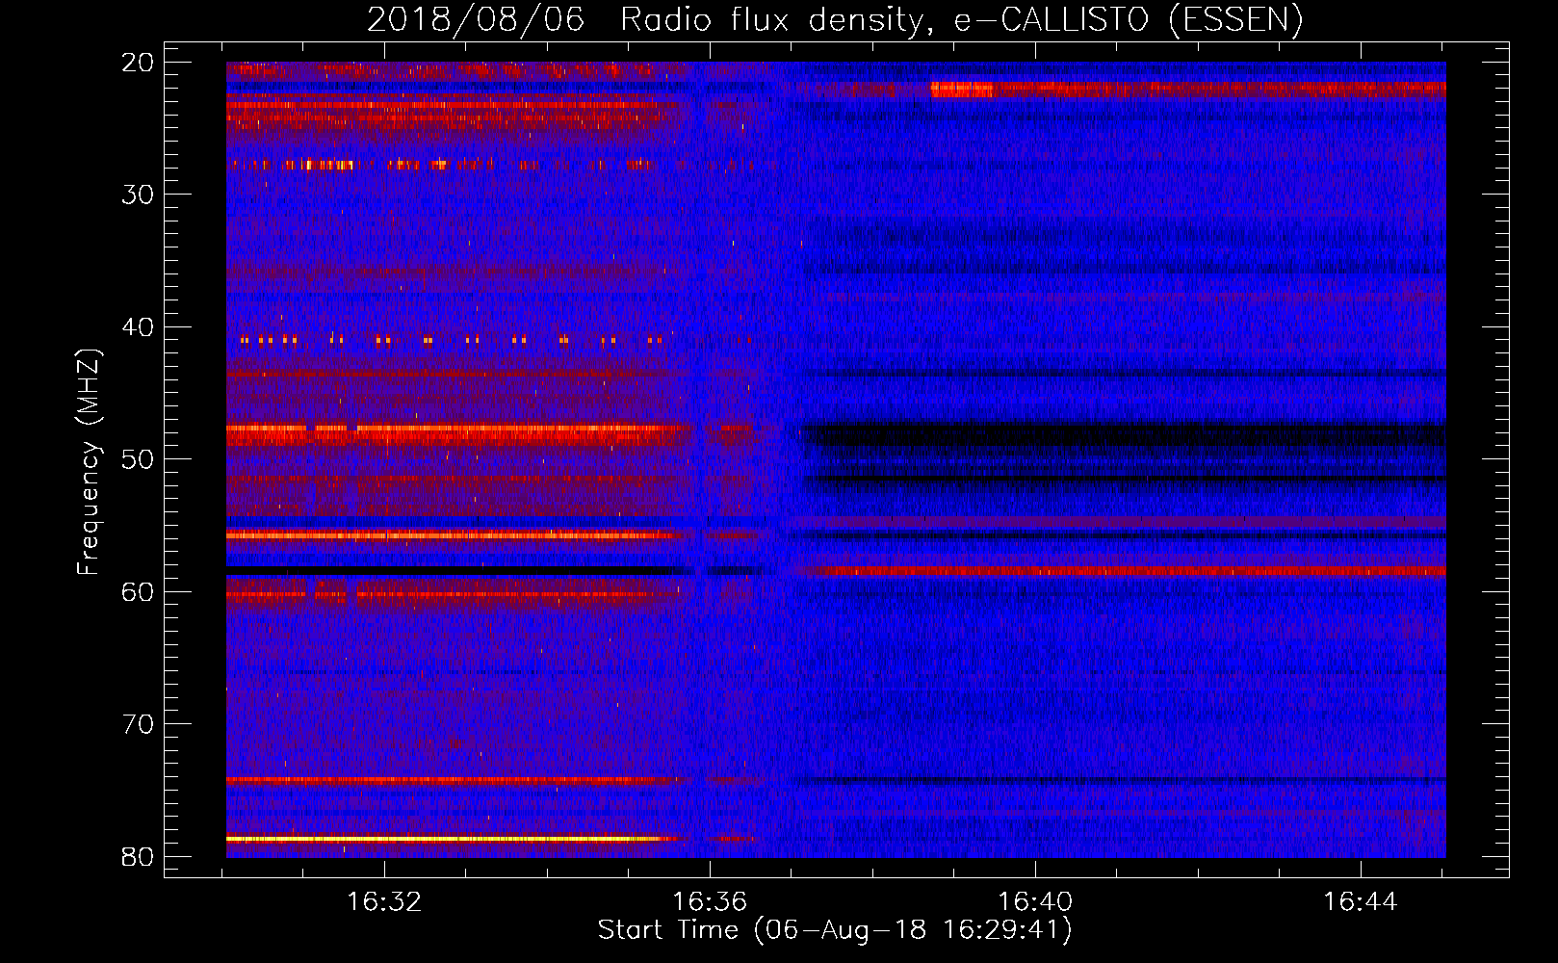Click the "Start Time (06-Aug-18 16:29:41)" label

[x=835, y=930]
